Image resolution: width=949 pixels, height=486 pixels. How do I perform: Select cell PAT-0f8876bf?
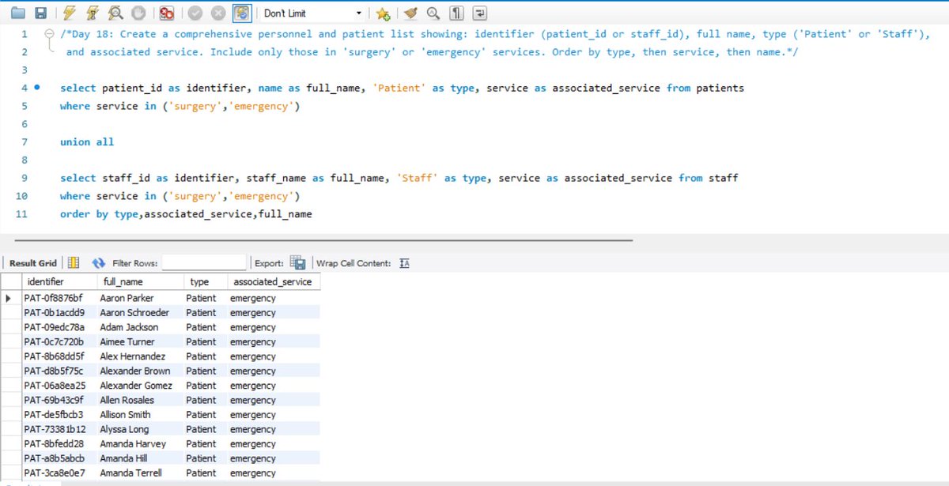[59, 298]
